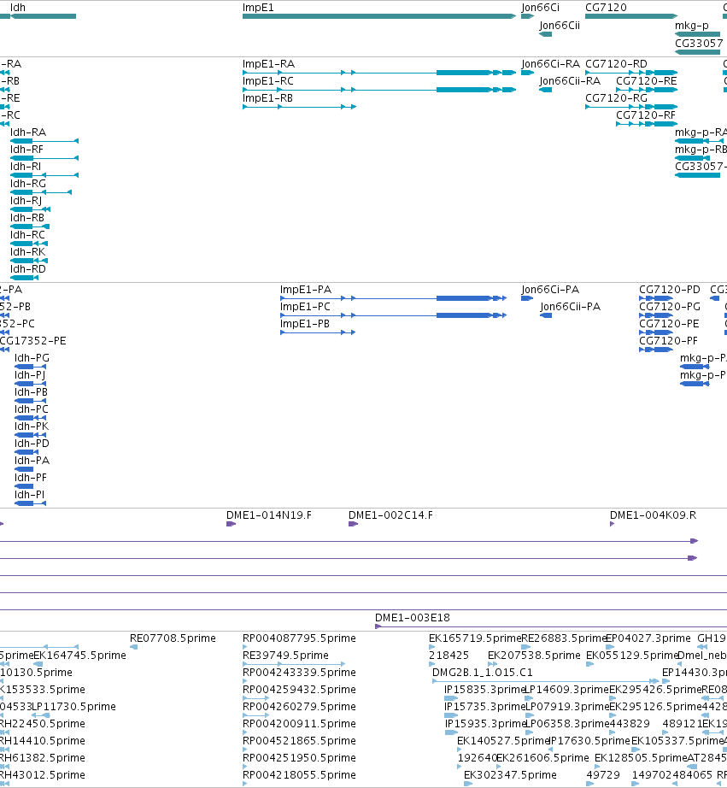The height and width of the screenshot is (788, 727).
Task: Click transcript Jon66Cii-RA label
Action: coord(571,81)
